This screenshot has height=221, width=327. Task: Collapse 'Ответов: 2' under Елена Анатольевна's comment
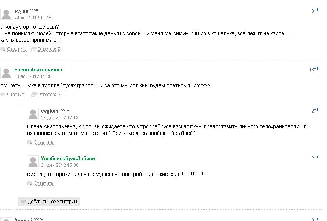click(49, 95)
